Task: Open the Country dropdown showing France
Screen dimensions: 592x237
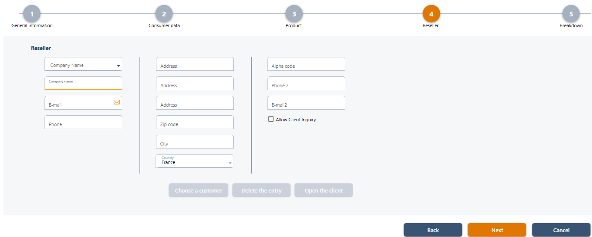Action: pos(194,161)
